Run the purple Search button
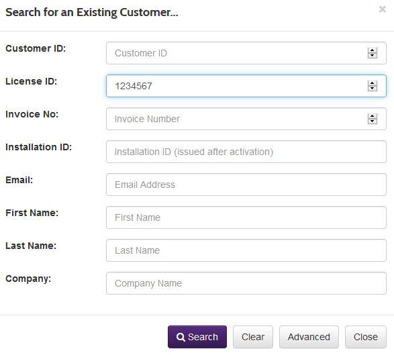 pyautogui.click(x=197, y=337)
